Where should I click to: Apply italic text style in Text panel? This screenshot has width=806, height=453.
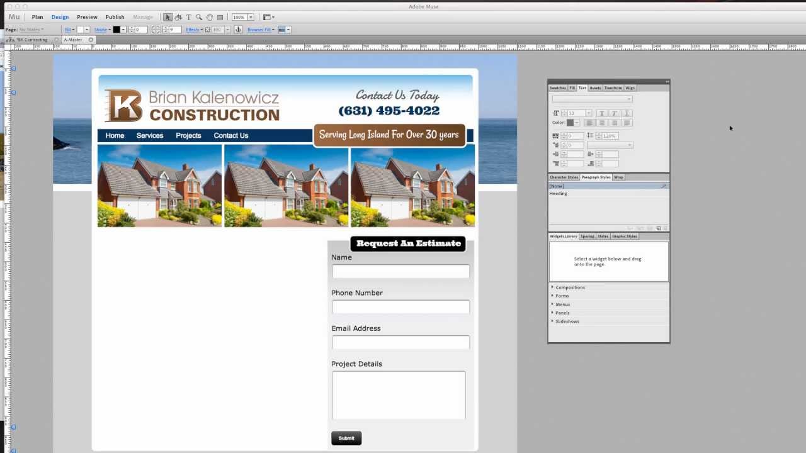click(x=614, y=113)
